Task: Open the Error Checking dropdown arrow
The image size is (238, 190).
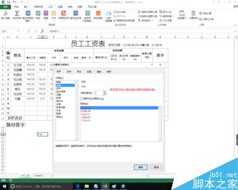Action: (174, 16)
